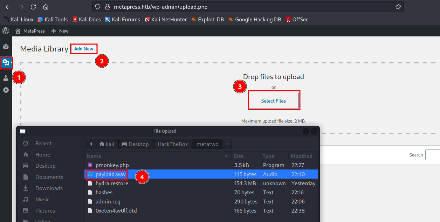Click the media Search input field

tap(432, 155)
